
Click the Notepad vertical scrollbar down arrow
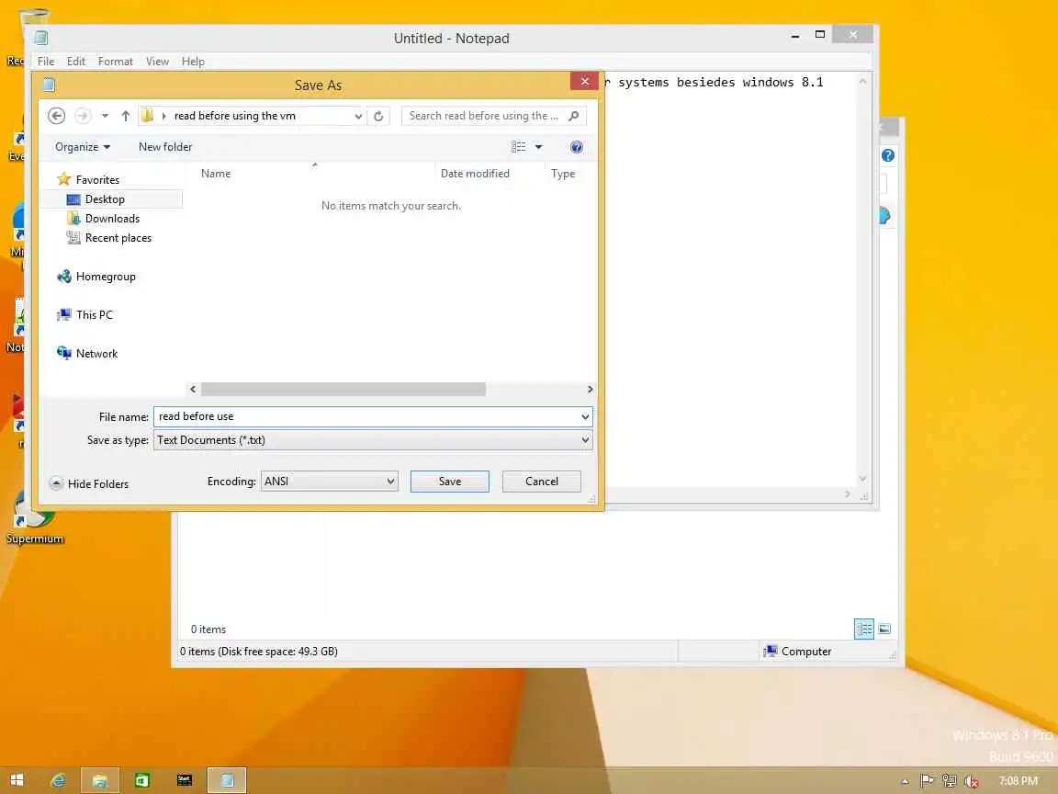click(862, 479)
